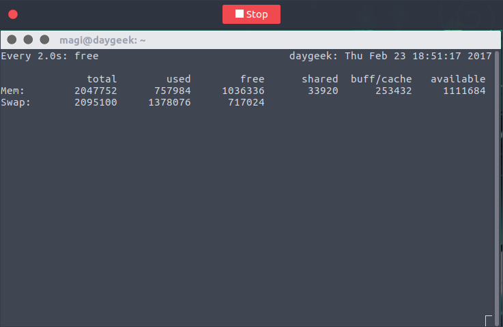Click the red Stop recording button
The image size is (503, 327).
click(x=251, y=14)
